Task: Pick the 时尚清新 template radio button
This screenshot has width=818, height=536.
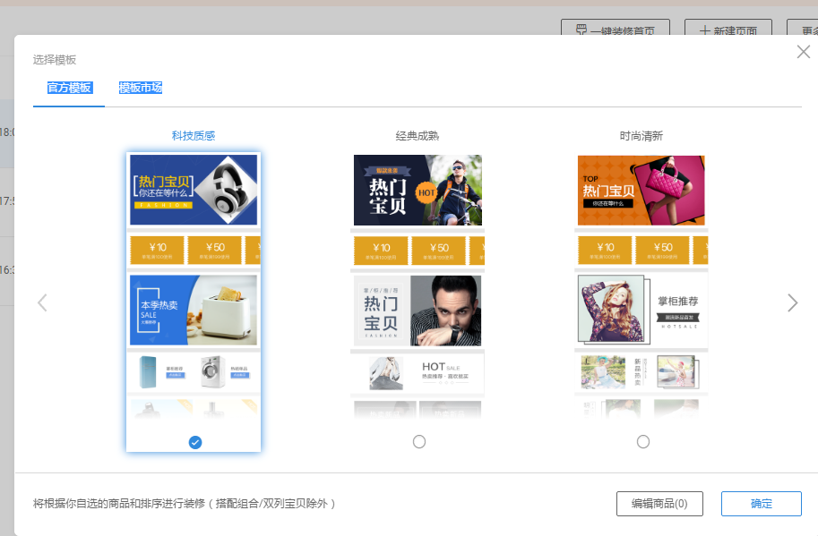Action: 642,442
